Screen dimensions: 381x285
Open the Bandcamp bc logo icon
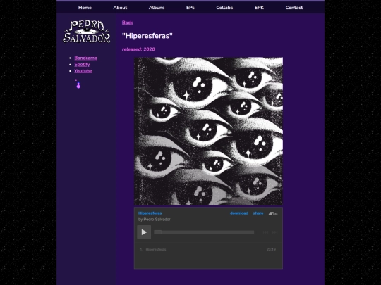[273, 213]
